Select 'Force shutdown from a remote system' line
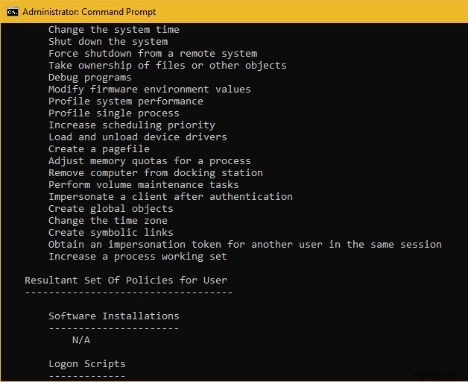 [x=153, y=54]
